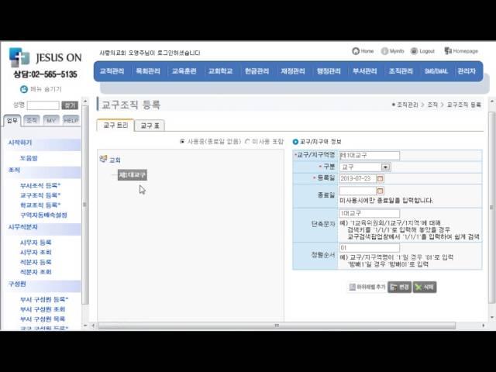Open the 도움말 sidebar link
This screenshot has width=496, height=372.
coord(29,158)
